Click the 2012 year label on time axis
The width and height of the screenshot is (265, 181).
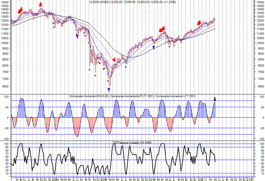[250, 179]
